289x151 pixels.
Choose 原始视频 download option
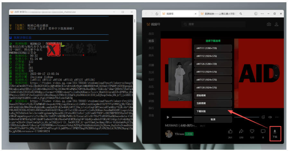point(213,95)
